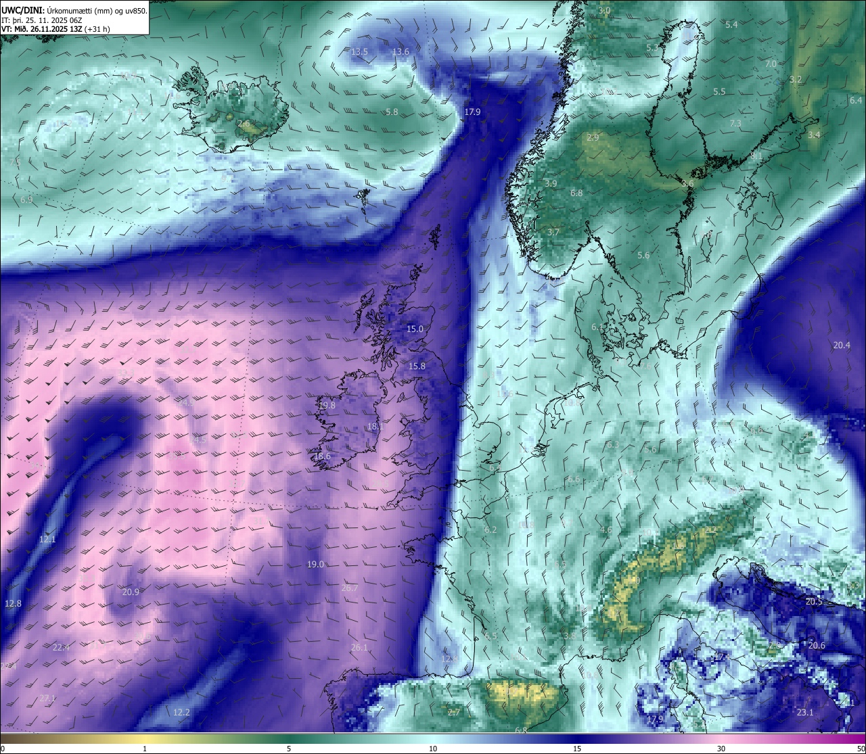Screen dimensions: 866x754
Task: Click the 20.9 value label
Action: click(131, 592)
